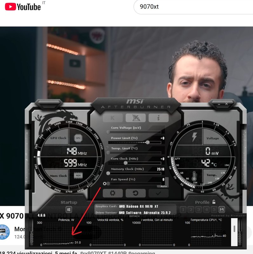
Task: Select profile slot 3
Action: [x=199, y=210]
